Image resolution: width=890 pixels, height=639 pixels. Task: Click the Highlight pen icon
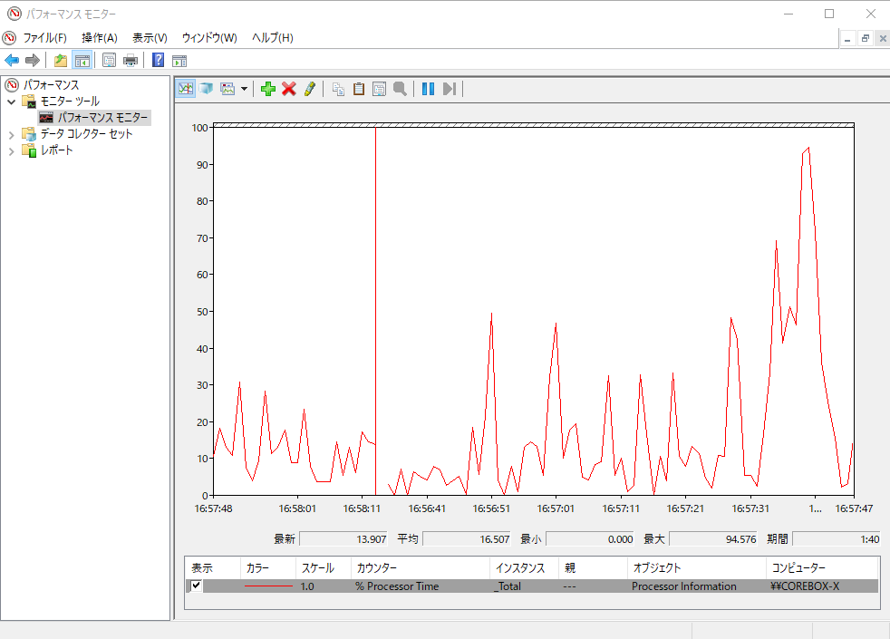coord(309,89)
